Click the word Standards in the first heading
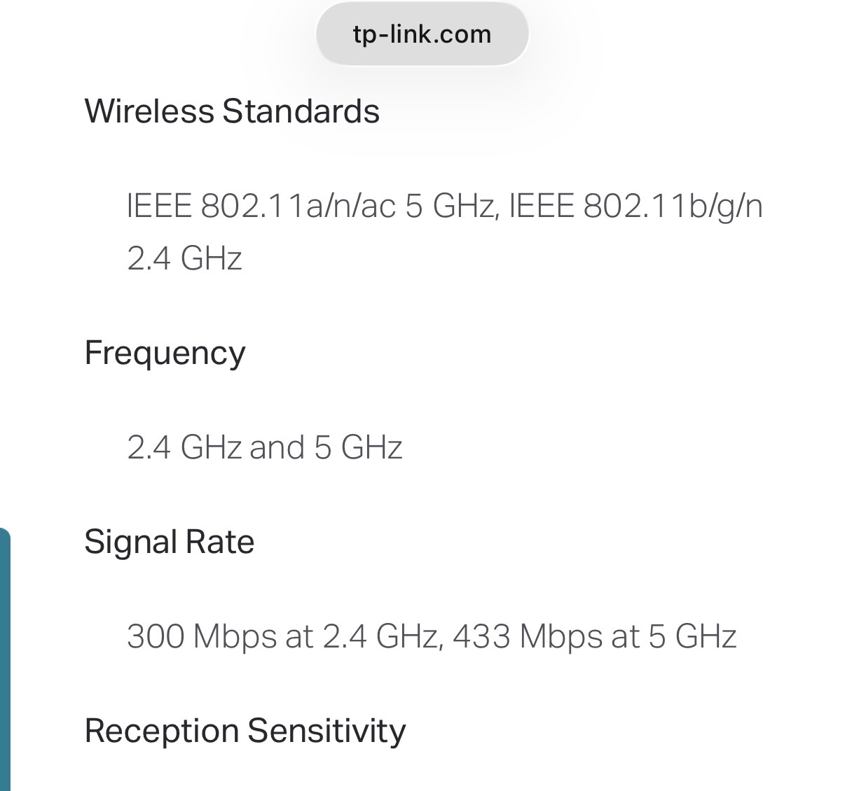The width and height of the screenshot is (845, 791). (301, 111)
